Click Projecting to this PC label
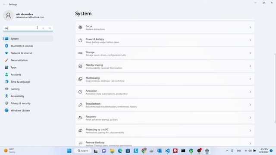Image resolution: width=276 pixels, height=155 pixels. pos(97,130)
